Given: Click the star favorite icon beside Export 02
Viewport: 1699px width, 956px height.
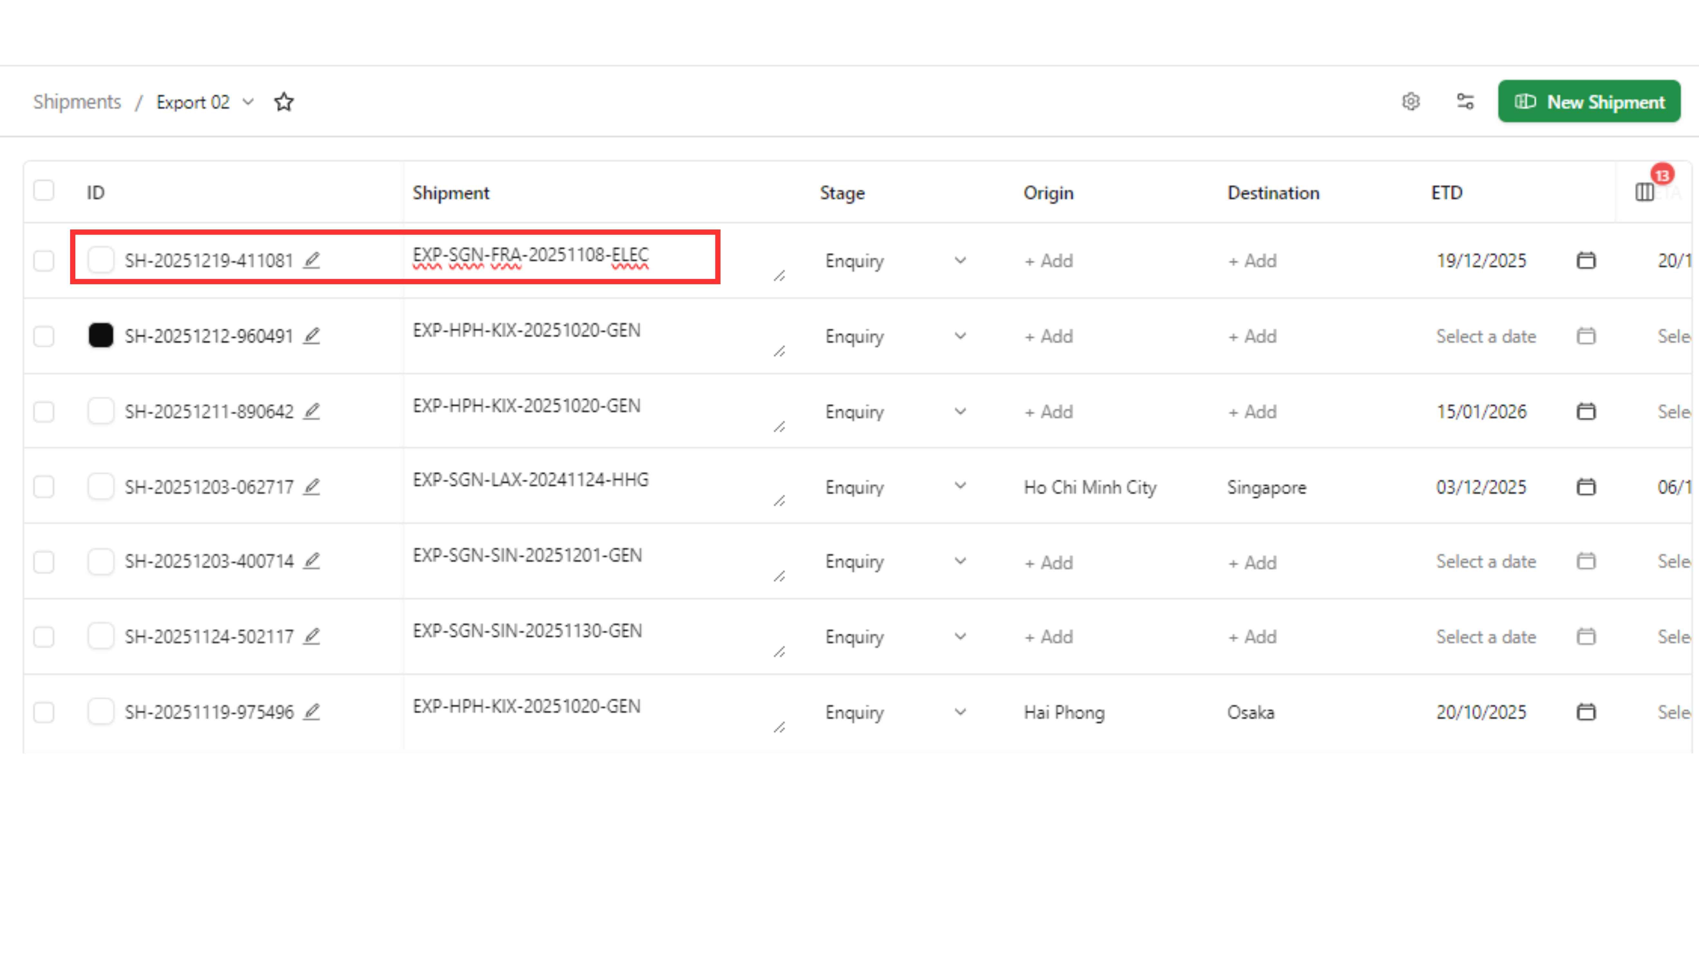Looking at the screenshot, I should [283, 102].
